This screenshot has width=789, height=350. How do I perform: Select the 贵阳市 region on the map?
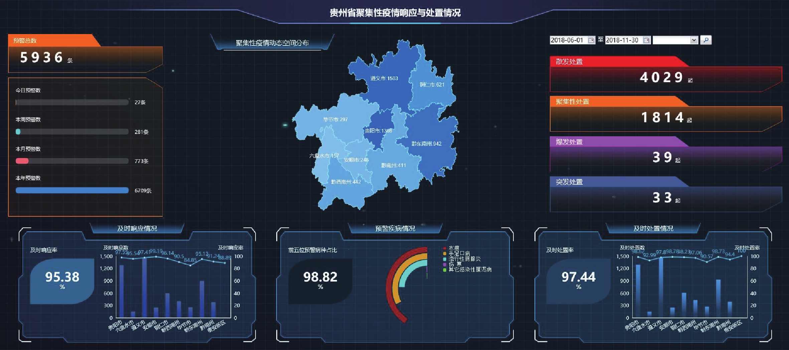pos(378,131)
